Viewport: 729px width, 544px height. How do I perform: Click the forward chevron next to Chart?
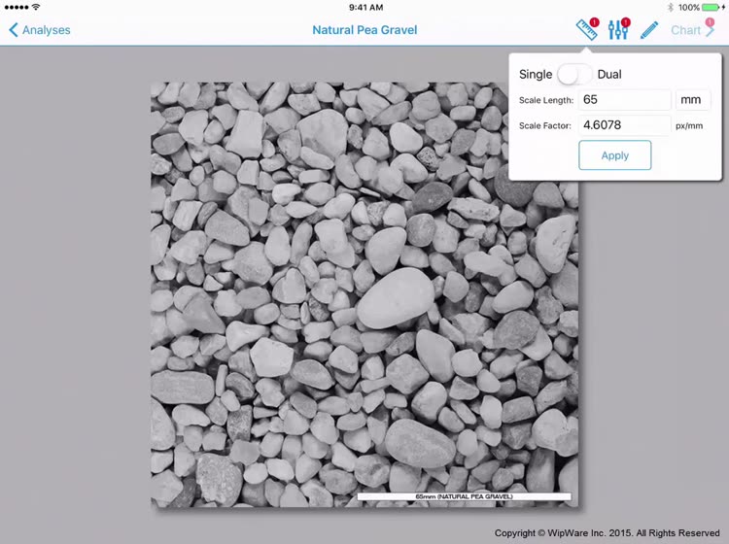711,30
